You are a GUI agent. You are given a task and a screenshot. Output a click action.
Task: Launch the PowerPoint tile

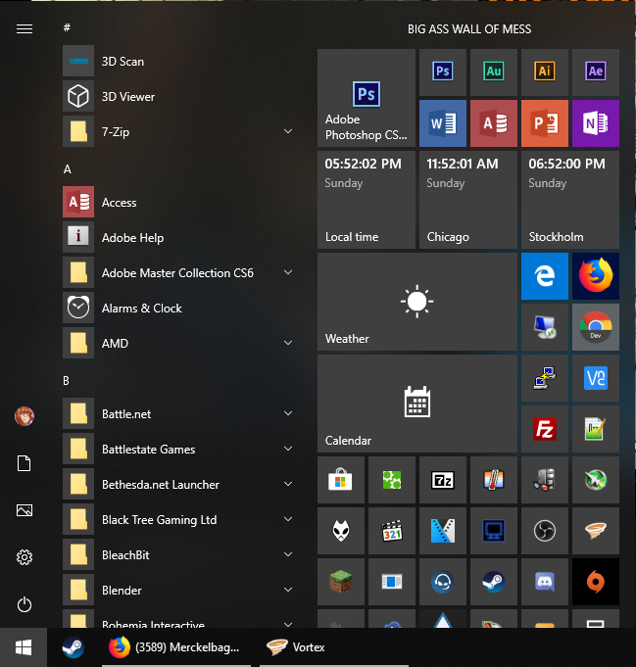(545, 123)
